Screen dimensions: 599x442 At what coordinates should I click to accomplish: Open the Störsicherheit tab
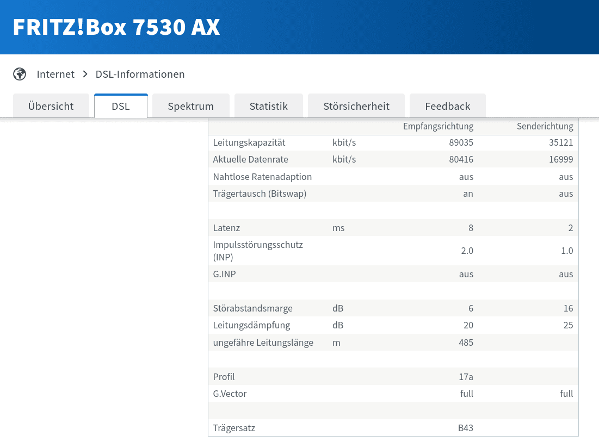(x=356, y=106)
